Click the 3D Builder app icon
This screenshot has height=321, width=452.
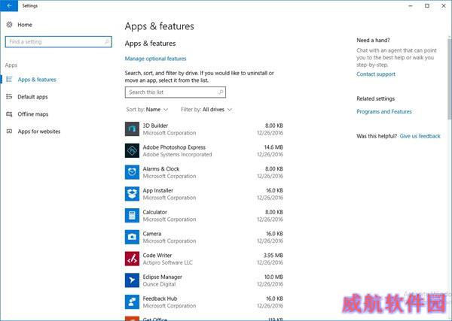pos(132,129)
